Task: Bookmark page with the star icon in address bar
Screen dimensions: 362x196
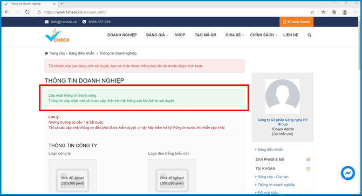Action: (312, 12)
